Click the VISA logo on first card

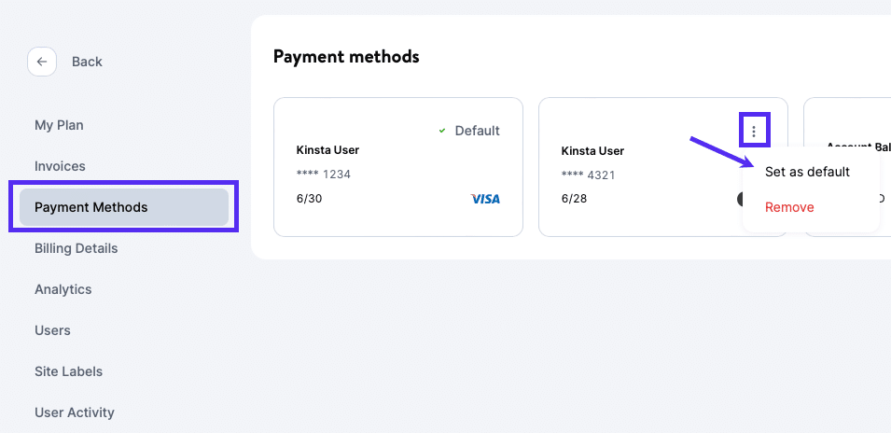tap(485, 199)
